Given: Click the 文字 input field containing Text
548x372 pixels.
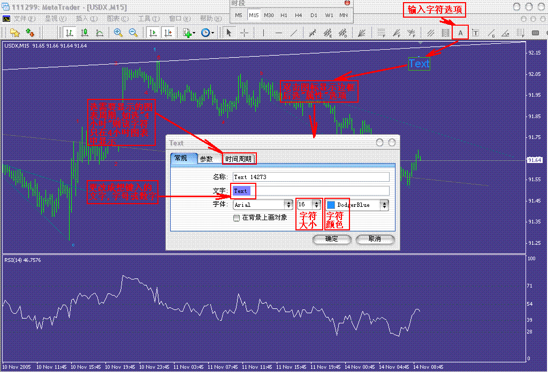Looking at the screenshot, I should (311, 191).
